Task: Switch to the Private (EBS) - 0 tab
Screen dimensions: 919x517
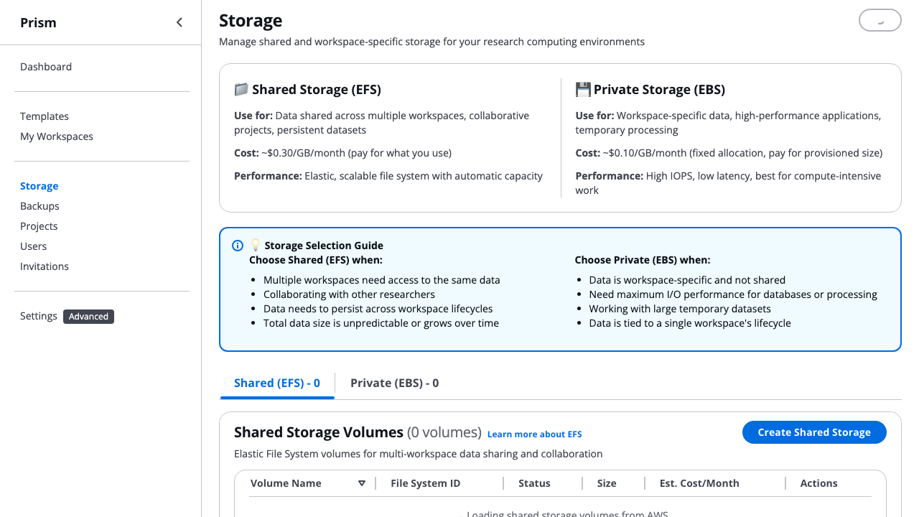Action: pos(395,383)
